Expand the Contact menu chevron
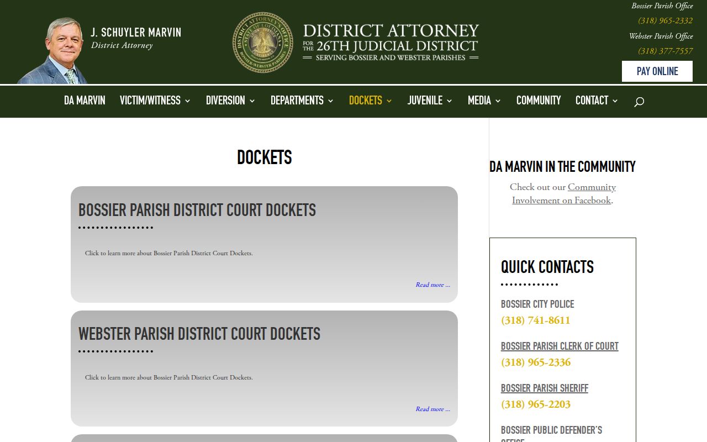Viewport: 707px width, 442px height. pyautogui.click(x=615, y=101)
